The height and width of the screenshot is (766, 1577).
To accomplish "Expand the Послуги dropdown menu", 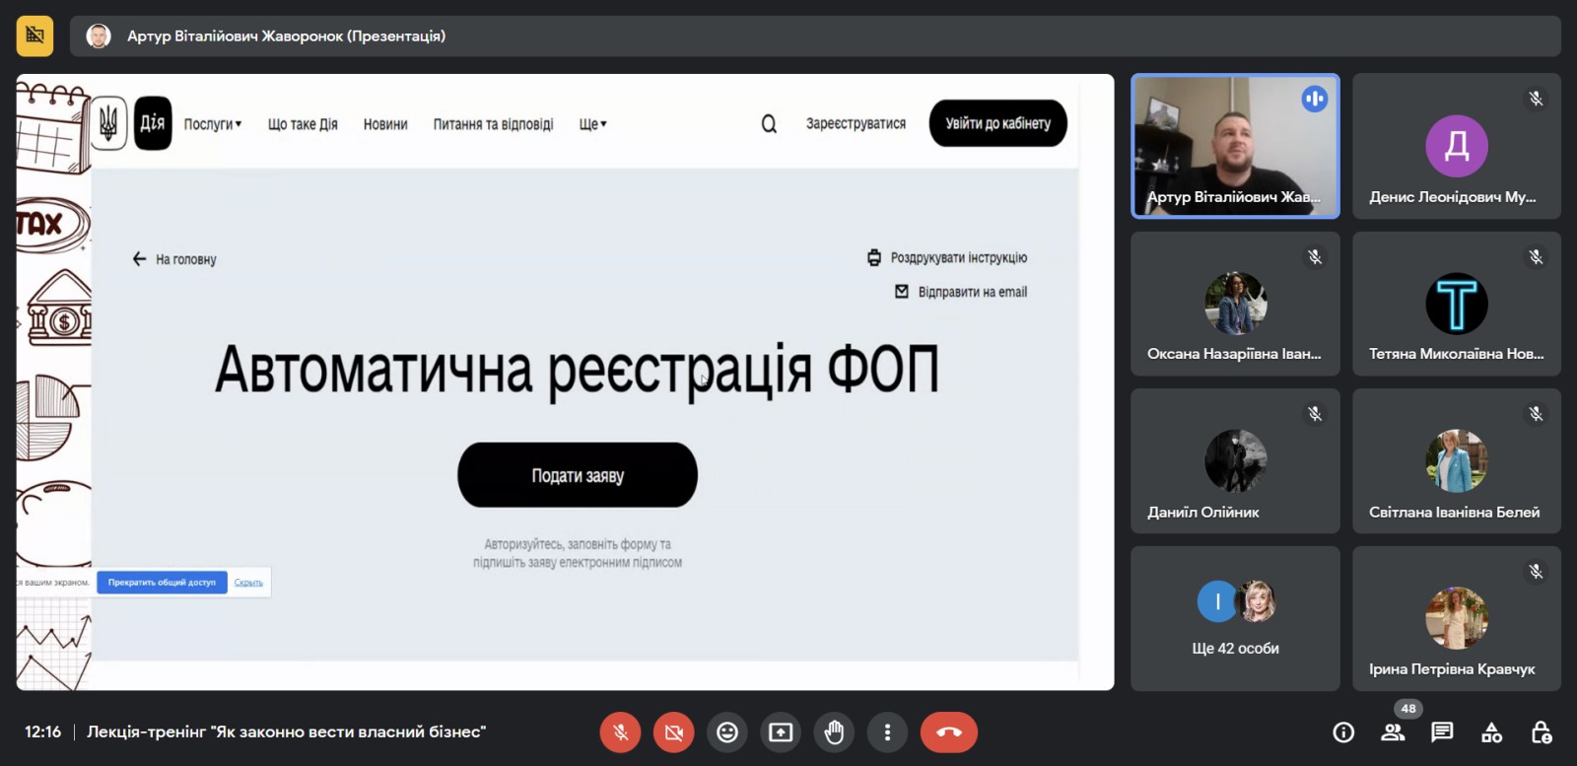I will (x=212, y=124).
